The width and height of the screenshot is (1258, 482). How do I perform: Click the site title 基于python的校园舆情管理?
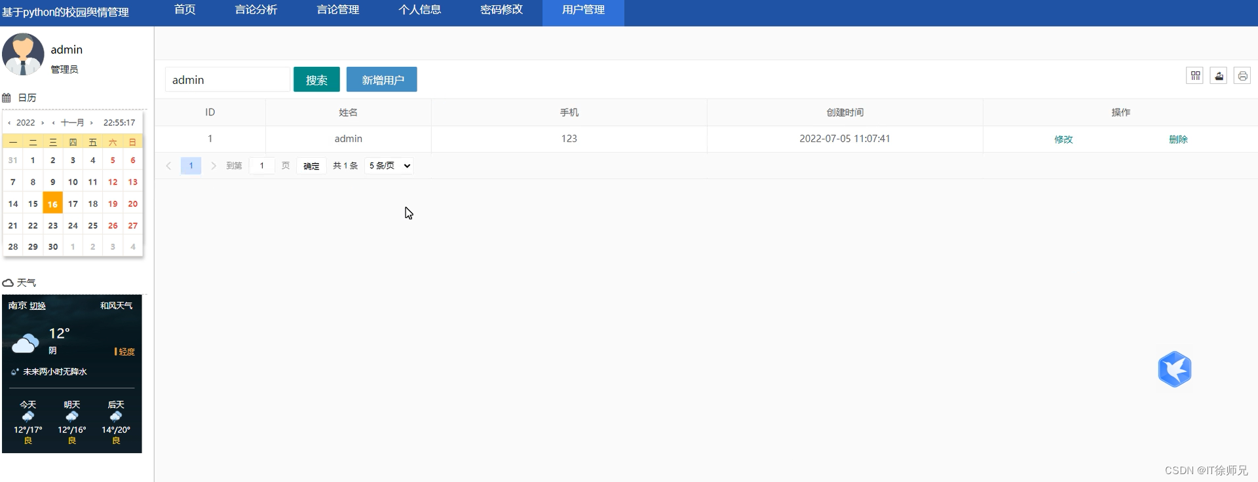[x=66, y=12]
